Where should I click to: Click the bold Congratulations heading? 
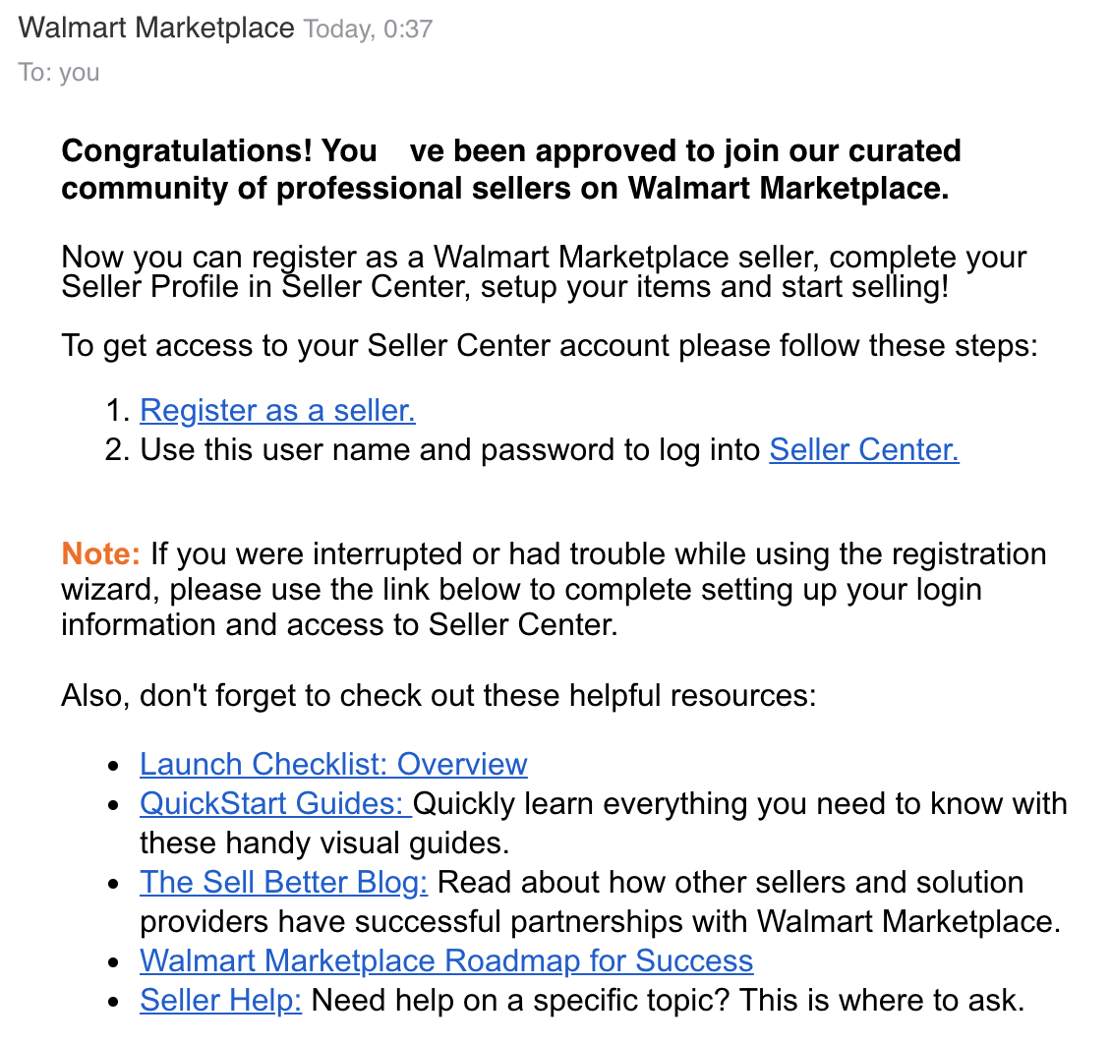click(x=511, y=169)
